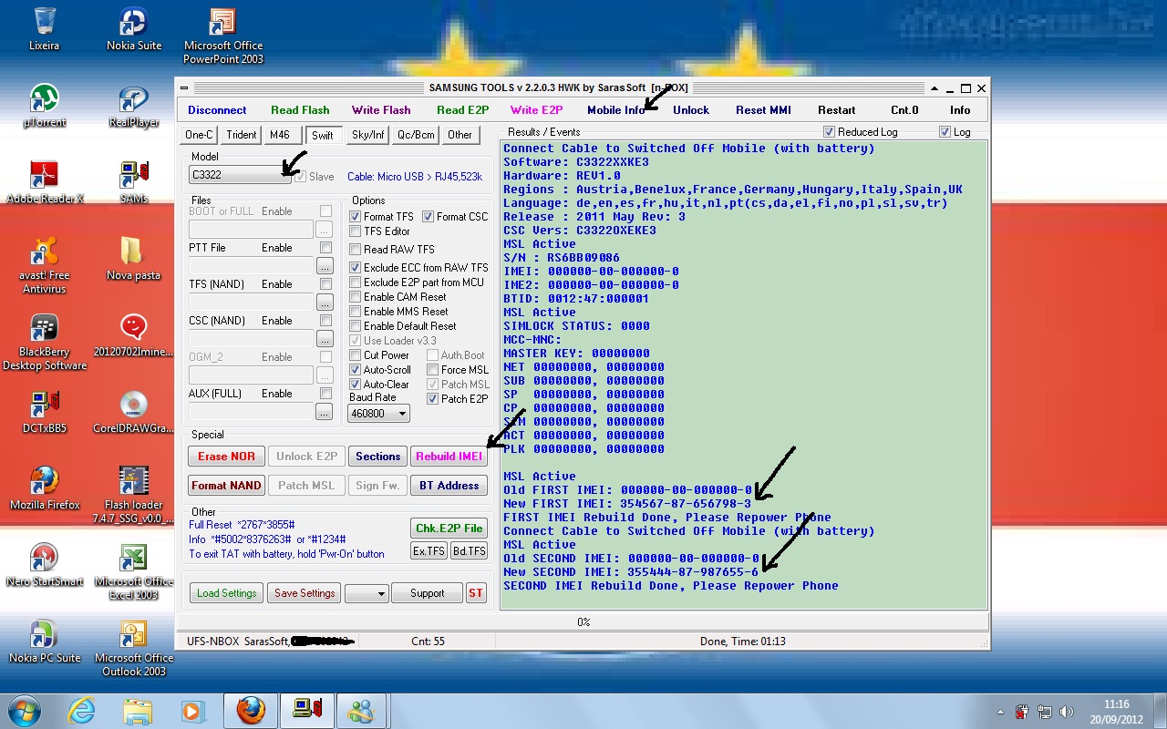Screen dimensions: 1167x729
Task: Enable the Format TFS option
Action: point(356,217)
